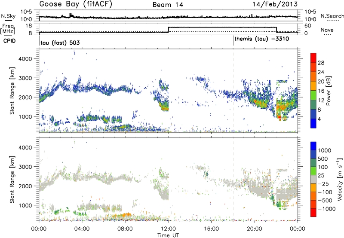Click the 'tau (fast) 503' text
The height and width of the screenshot is (238, 344).
pyautogui.click(x=60, y=43)
